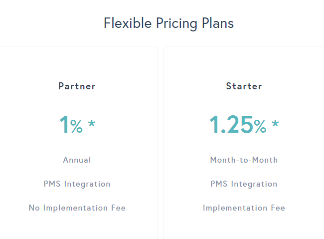The image size is (324, 239).
Task: Click the 1.25% price in Starter plan
Action: tap(238, 124)
